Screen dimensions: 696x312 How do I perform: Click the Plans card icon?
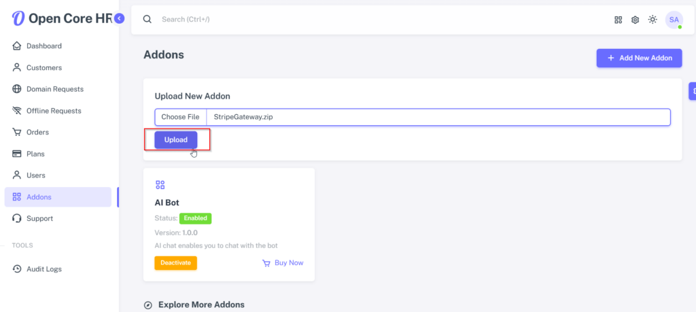click(x=17, y=154)
